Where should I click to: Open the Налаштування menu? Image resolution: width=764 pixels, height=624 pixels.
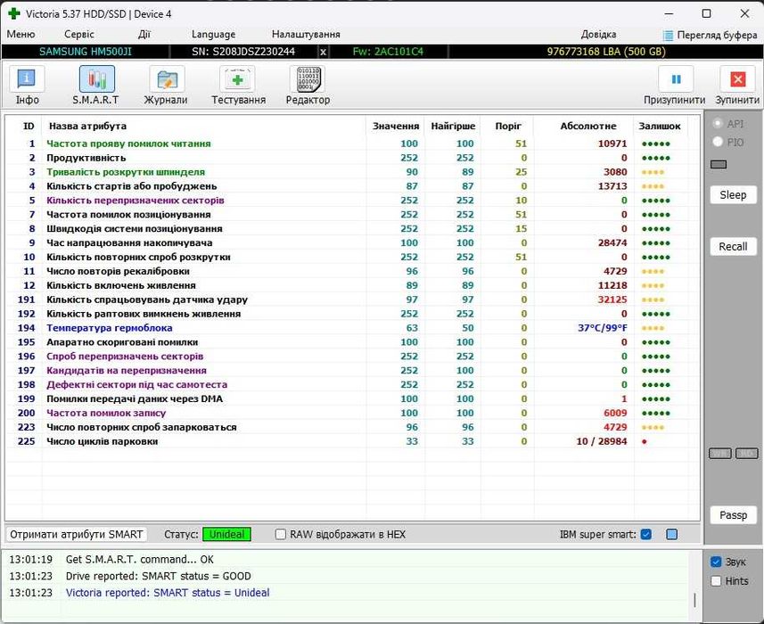pyautogui.click(x=306, y=34)
